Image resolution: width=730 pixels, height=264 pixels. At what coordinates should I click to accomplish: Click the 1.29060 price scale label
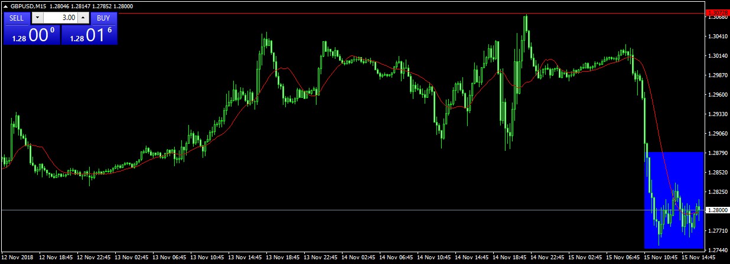(716, 133)
